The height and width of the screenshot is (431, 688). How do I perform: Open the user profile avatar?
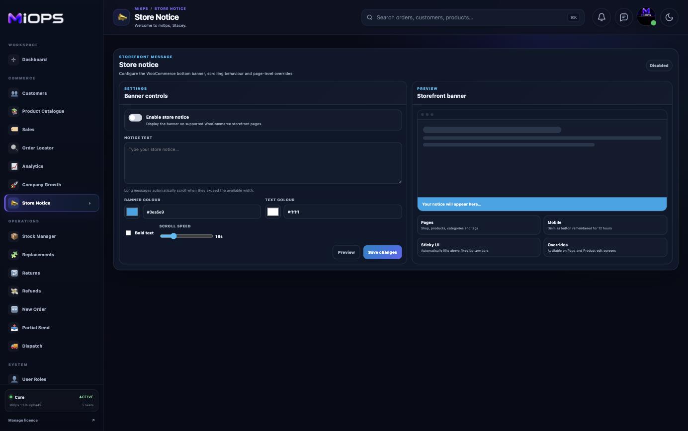pos(646,17)
